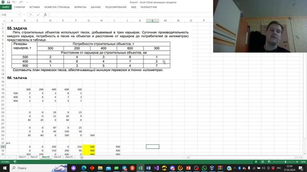Switch to Page Layout view
Viewport: 307px width, 172px height.
[262, 161]
